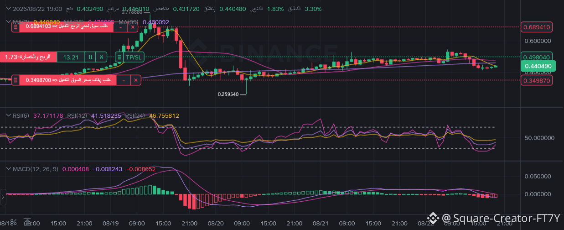This screenshot has width=564, height=230.
Task: Cancel the 0.6894103 take-profit order with X
Action: [132, 27]
